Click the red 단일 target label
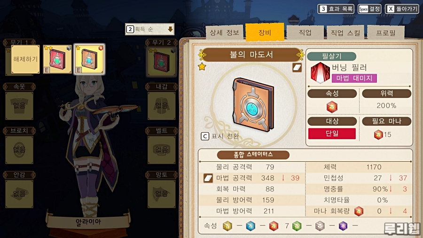This screenshot has width=423, height=238. click(332, 134)
